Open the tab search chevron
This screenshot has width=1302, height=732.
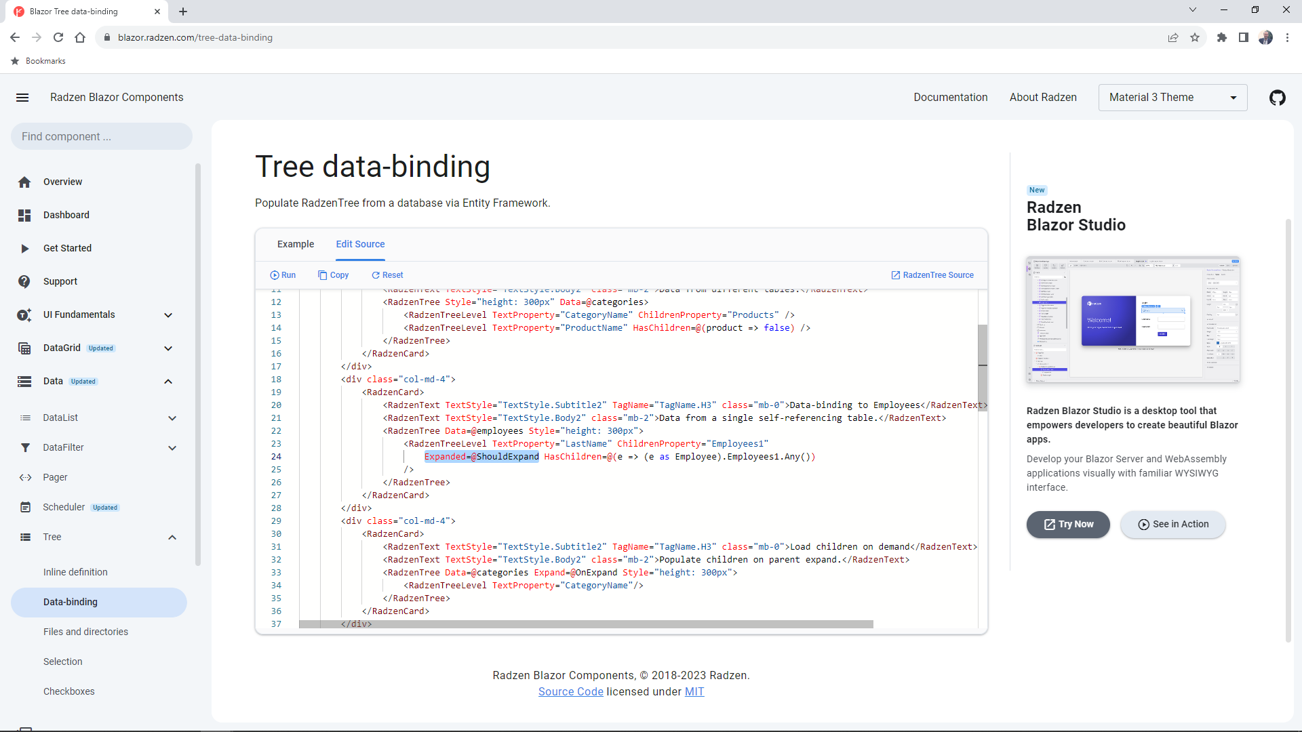click(x=1193, y=9)
